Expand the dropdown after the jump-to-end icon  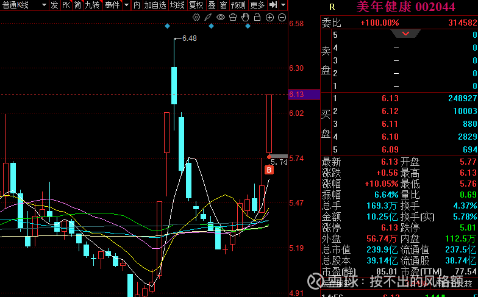(284, 5)
